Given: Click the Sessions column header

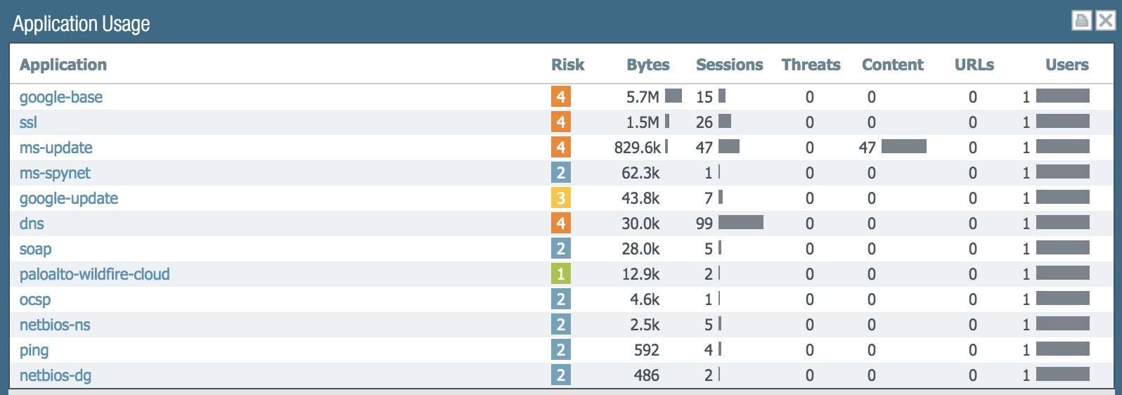Looking at the screenshot, I should tap(729, 65).
